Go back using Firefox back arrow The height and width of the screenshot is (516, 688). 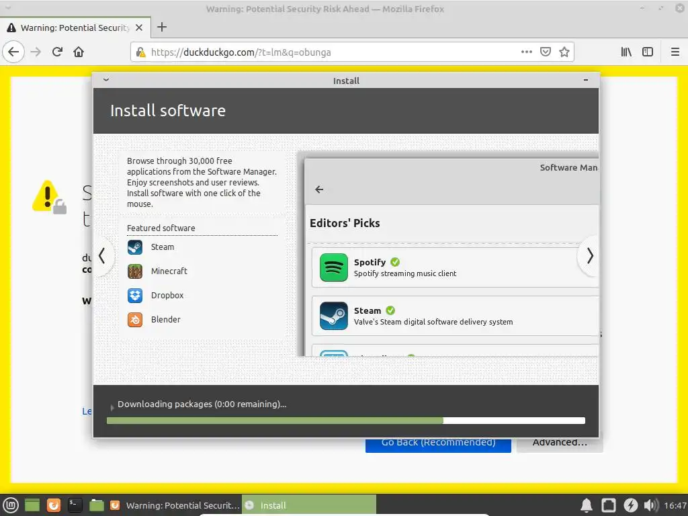click(x=13, y=52)
